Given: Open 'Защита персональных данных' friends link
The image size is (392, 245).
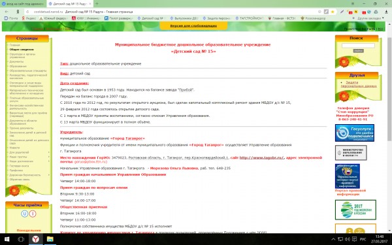Looking at the screenshot, I should pyautogui.click(x=359, y=84).
